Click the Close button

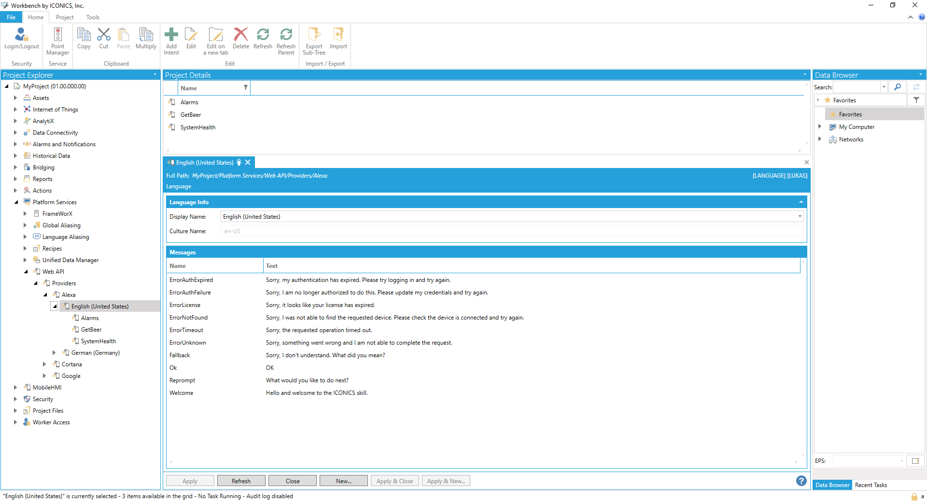(292, 481)
